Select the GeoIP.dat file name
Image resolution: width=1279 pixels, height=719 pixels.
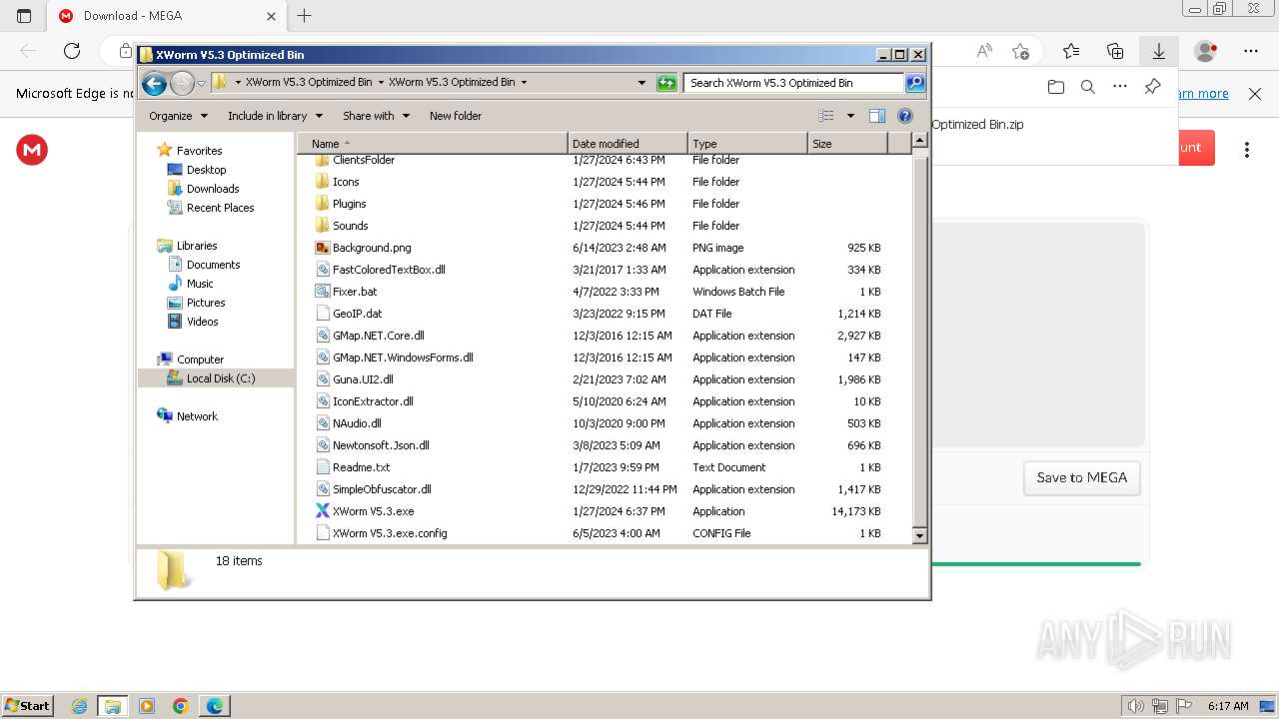(x=357, y=314)
